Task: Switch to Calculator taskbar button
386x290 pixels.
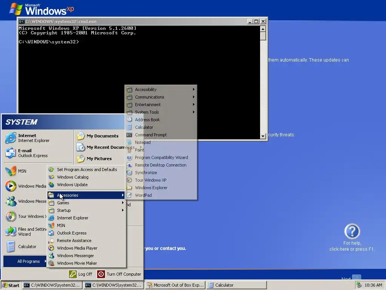Action: [x=236, y=285]
